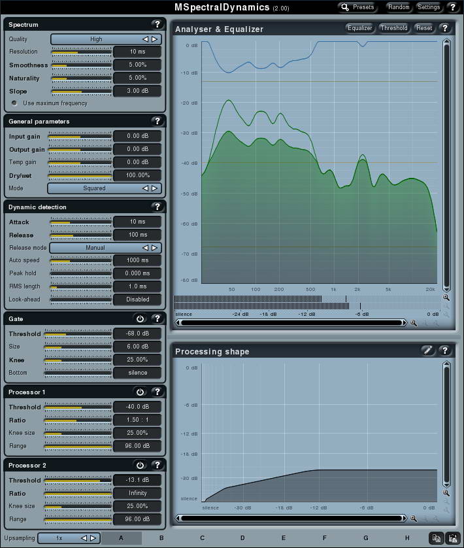Click analyser vertical scrollbar
The width and height of the screenshot is (464, 548).
pyautogui.click(x=446, y=165)
